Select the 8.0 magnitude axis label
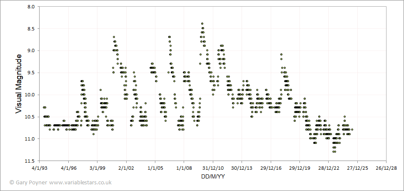The height and width of the screenshot is (191, 404). pos(31,6)
